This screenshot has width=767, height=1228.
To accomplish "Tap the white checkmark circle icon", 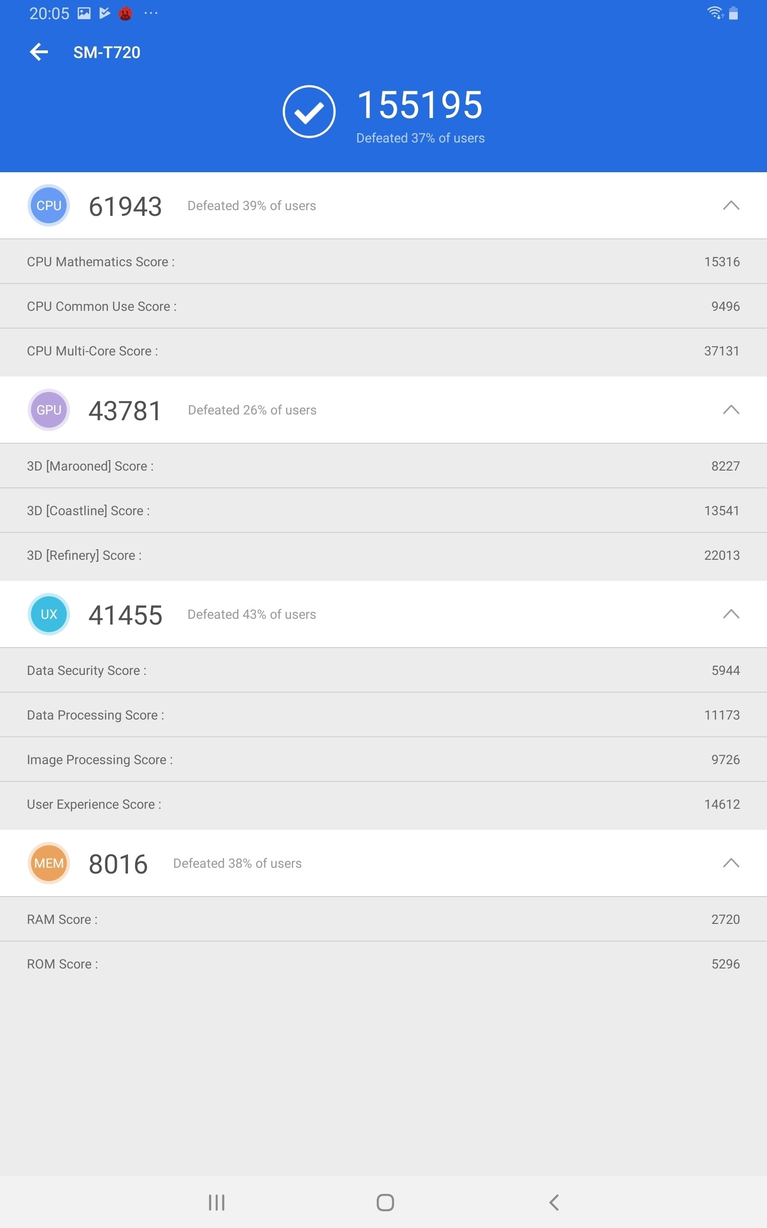I will click(x=309, y=112).
